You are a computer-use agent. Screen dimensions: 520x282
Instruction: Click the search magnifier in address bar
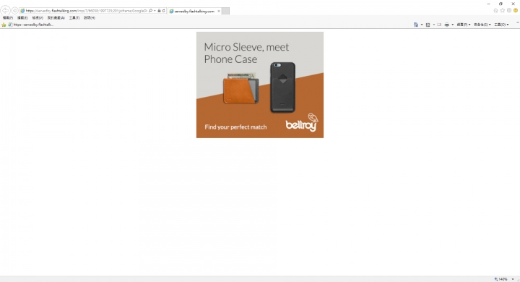coord(150,11)
